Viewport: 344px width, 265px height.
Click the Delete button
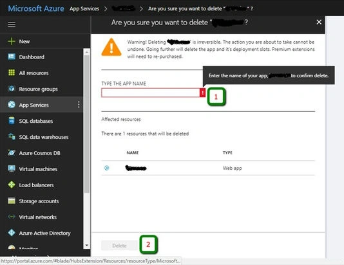[119, 246]
